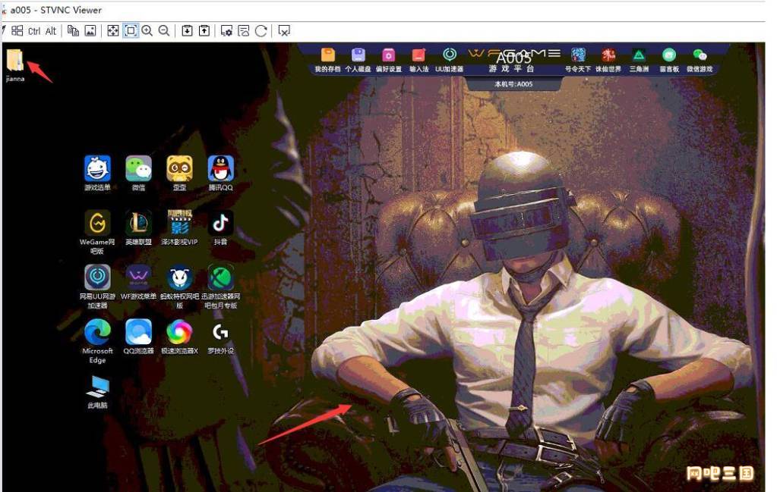Select the 网易UU网游加速器 desktop icon

(97, 287)
